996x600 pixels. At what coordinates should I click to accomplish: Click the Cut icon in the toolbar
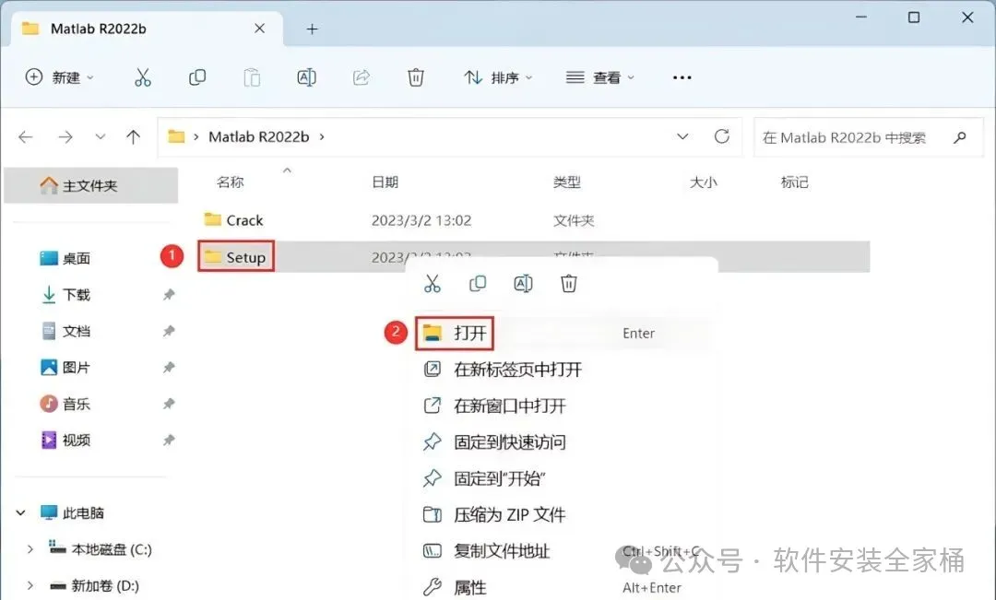[x=143, y=77]
